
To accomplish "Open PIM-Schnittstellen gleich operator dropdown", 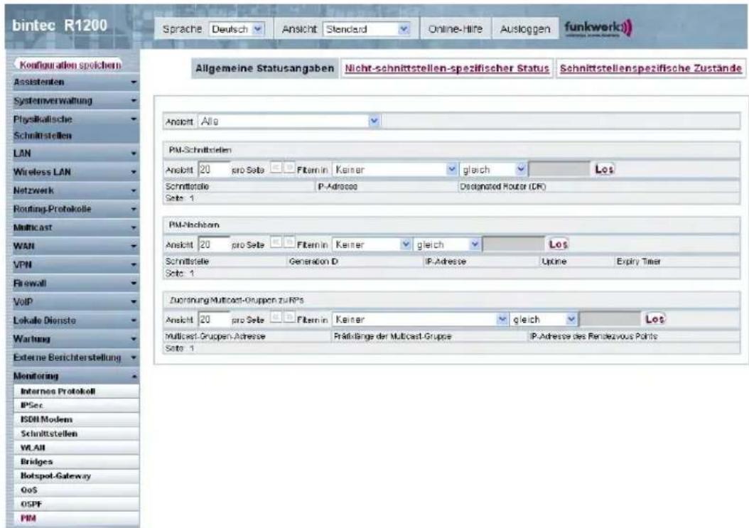I will (493, 170).
